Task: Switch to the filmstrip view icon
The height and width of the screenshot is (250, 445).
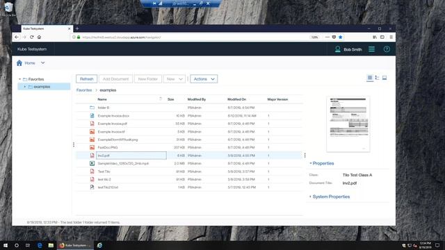Action: pos(385,78)
